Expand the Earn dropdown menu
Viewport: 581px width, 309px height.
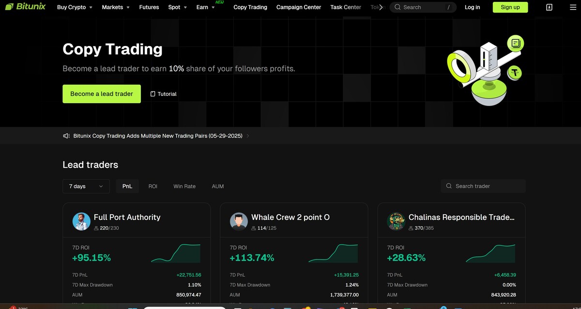205,7
